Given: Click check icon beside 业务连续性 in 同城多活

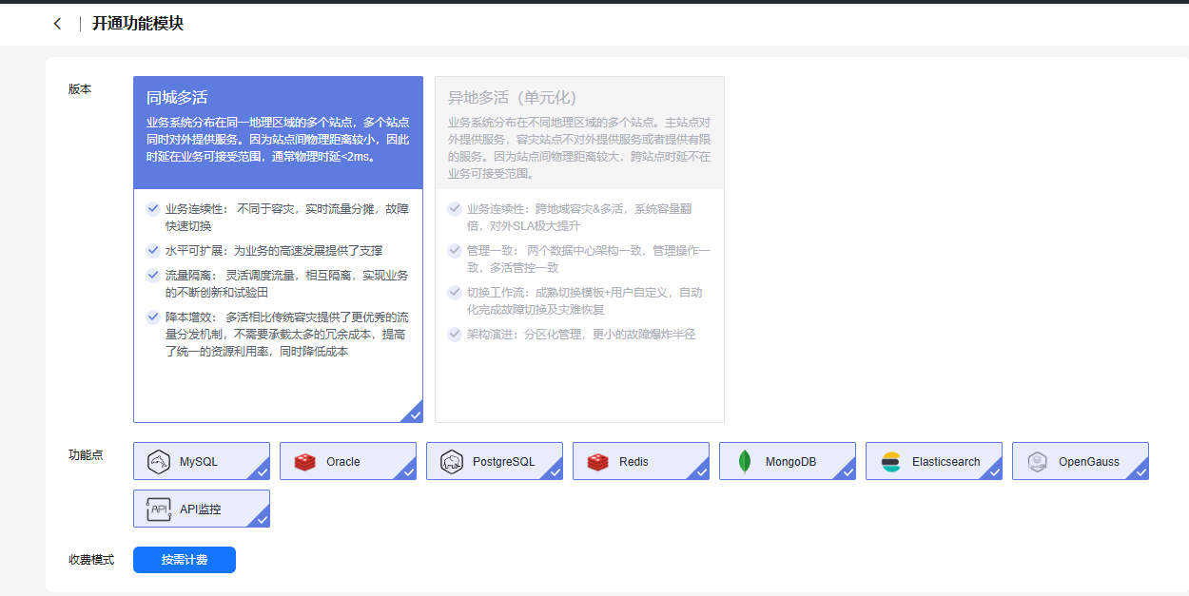Looking at the screenshot, I should click(x=153, y=208).
